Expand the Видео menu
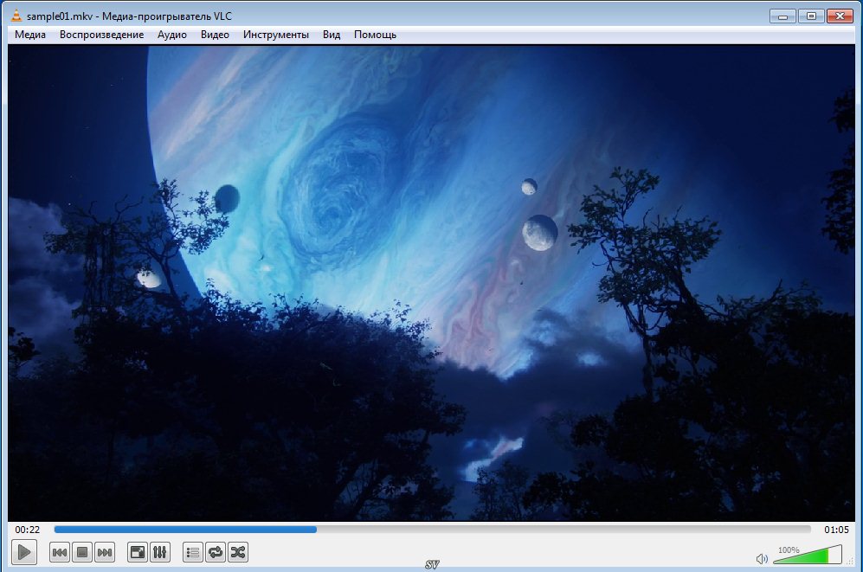This screenshot has width=863, height=572. [215, 35]
